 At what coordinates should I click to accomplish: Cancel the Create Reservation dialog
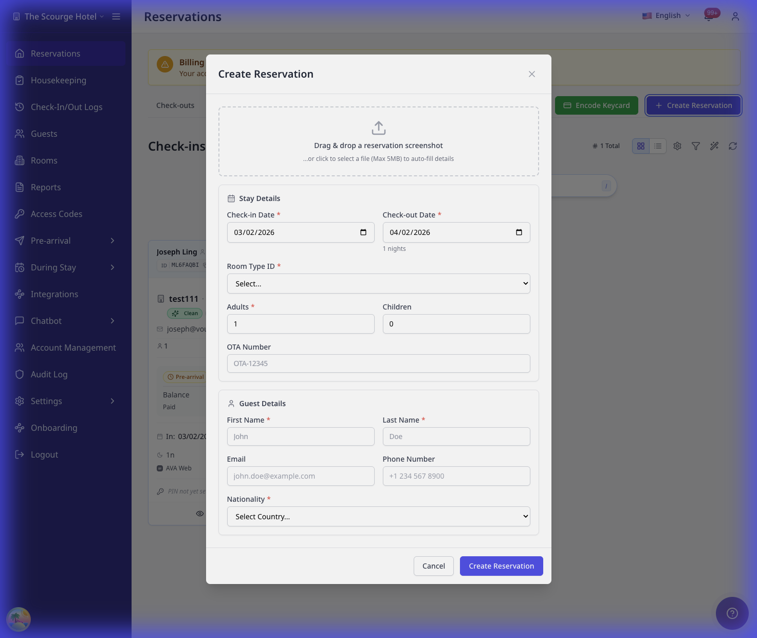click(x=433, y=566)
